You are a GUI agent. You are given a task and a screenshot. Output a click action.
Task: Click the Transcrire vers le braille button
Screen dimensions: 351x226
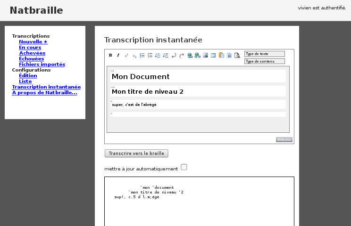[x=136, y=153]
